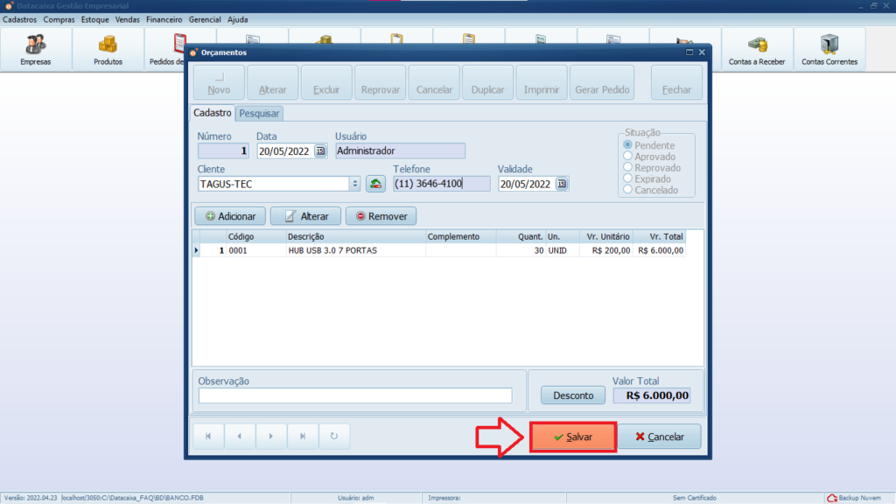Select the Cancelado situation radio button

(627, 190)
